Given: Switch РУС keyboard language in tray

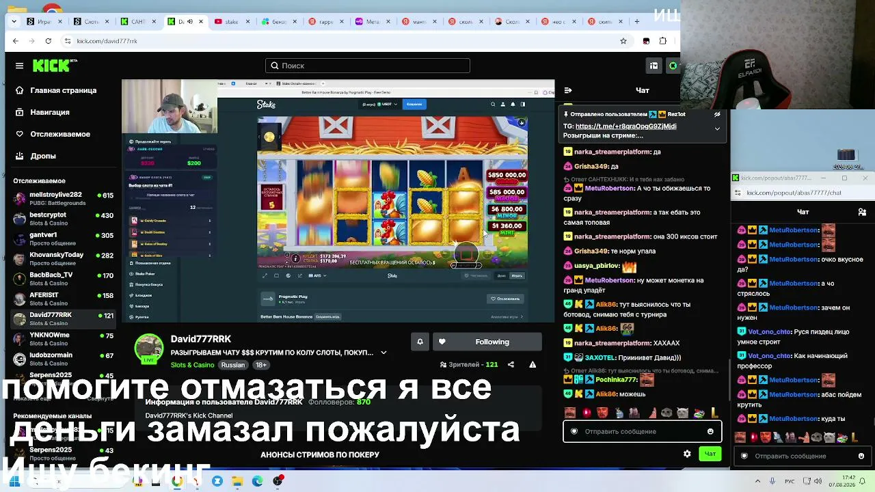Looking at the screenshot, I should click(x=790, y=481).
